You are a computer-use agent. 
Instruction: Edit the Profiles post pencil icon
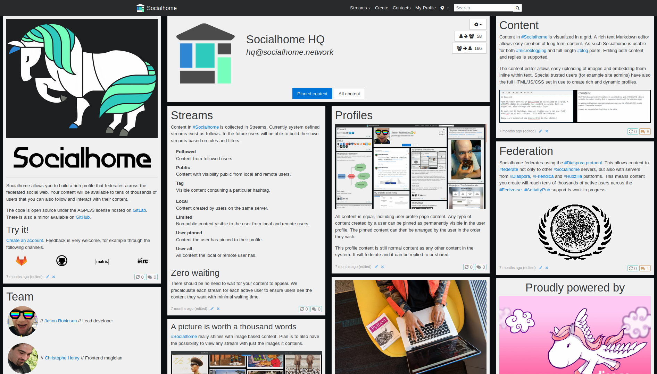(376, 267)
